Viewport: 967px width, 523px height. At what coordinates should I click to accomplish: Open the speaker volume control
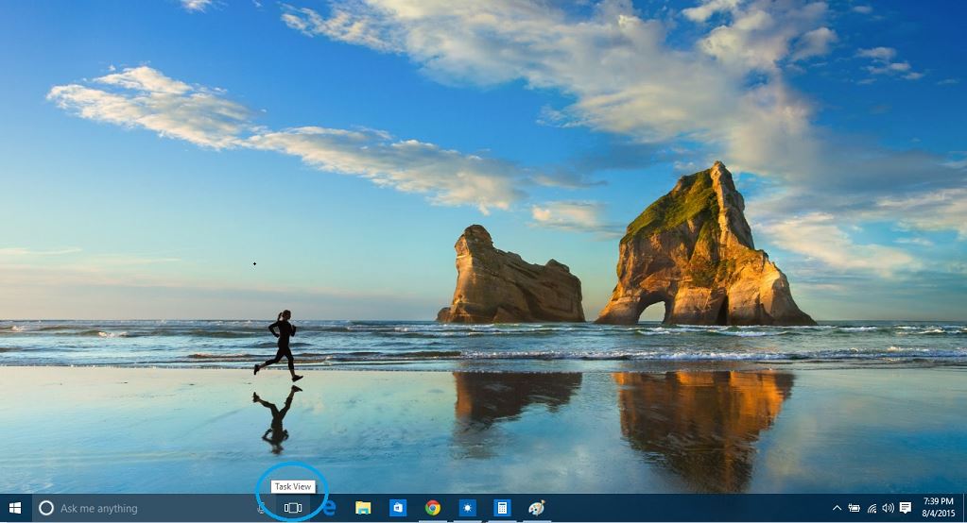888,508
